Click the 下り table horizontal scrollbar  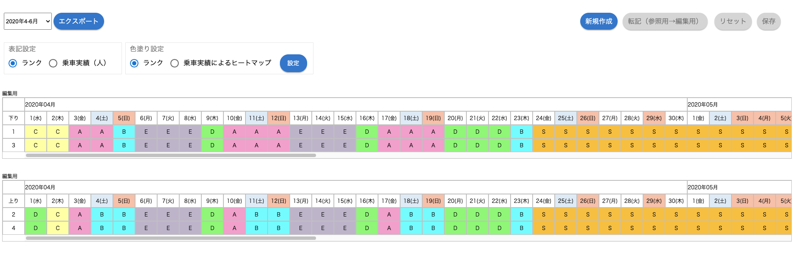coord(171,155)
